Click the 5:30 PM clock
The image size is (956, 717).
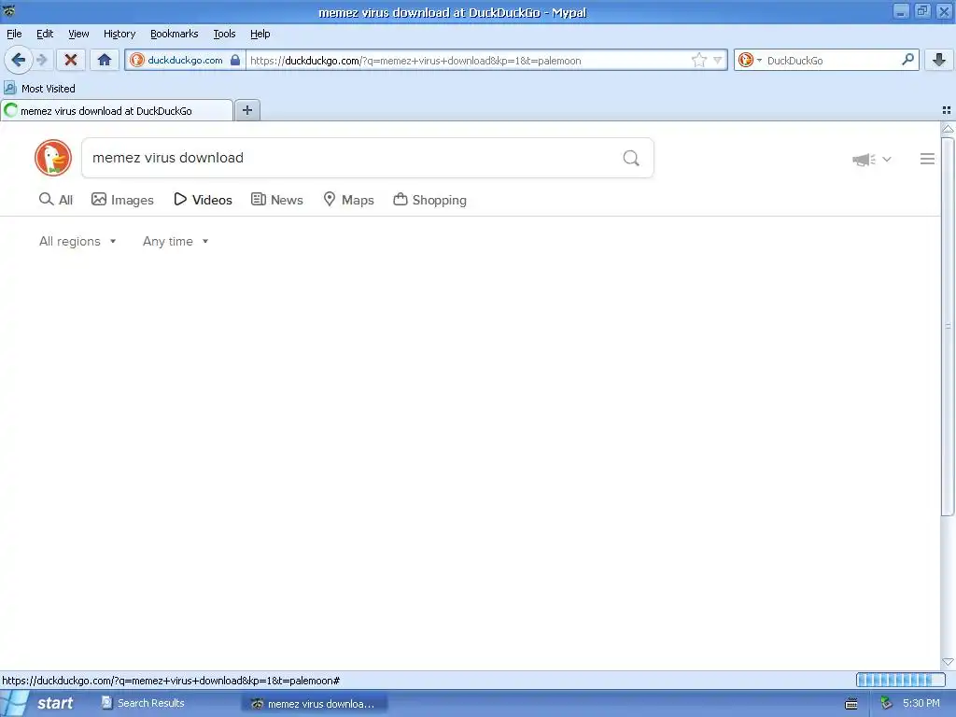(921, 704)
